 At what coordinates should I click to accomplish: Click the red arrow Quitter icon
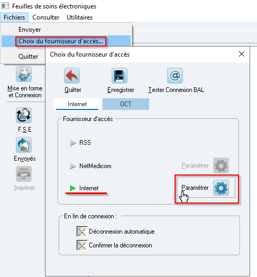[72, 76]
